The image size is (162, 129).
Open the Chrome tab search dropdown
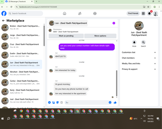2,2
